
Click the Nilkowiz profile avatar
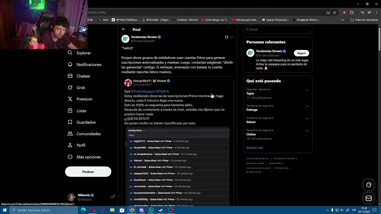point(71,197)
